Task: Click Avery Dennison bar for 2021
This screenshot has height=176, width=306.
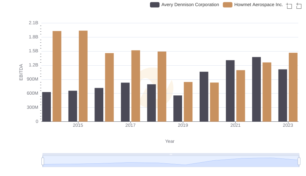Action: [230, 91]
